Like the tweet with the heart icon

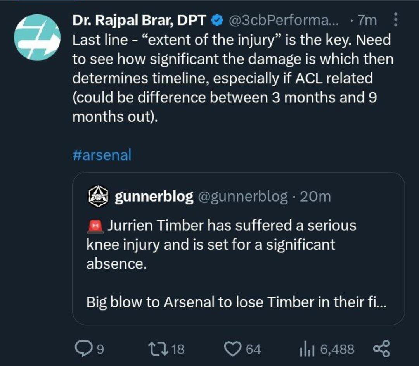coord(233,349)
